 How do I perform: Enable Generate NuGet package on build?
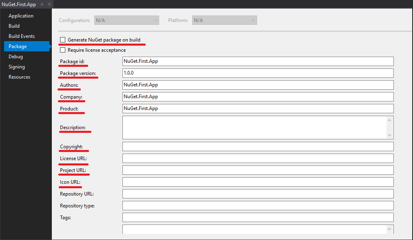coord(63,40)
